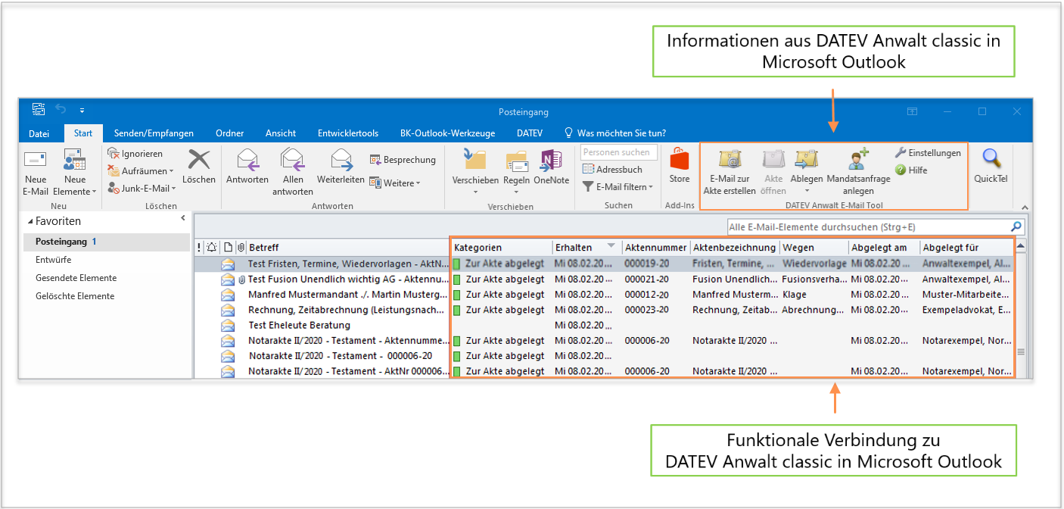
Task: Select the Posteingang folder
Action: 106,242
